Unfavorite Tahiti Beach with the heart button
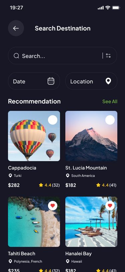 53,206
